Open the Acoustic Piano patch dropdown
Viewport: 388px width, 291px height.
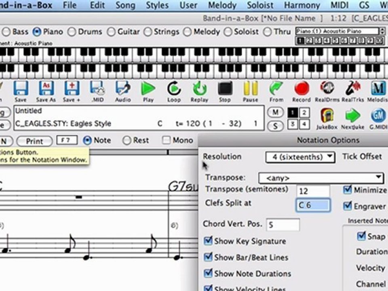(x=340, y=31)
